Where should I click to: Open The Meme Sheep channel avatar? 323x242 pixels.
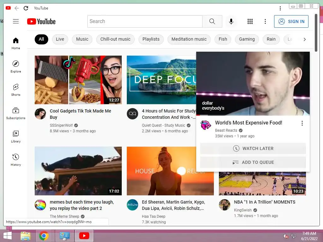point(40,205)
